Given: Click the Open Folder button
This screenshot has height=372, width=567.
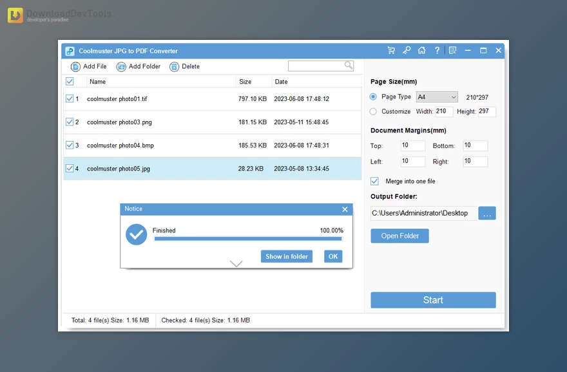Looking at the screenshot, I should click(399, 236).
